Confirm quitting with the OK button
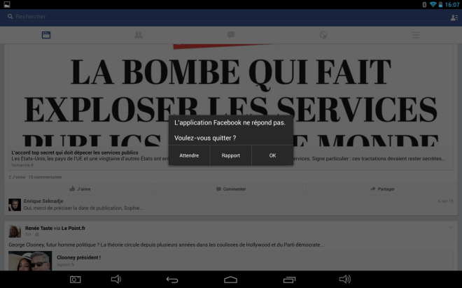462x288 pixels. point(272,155)
